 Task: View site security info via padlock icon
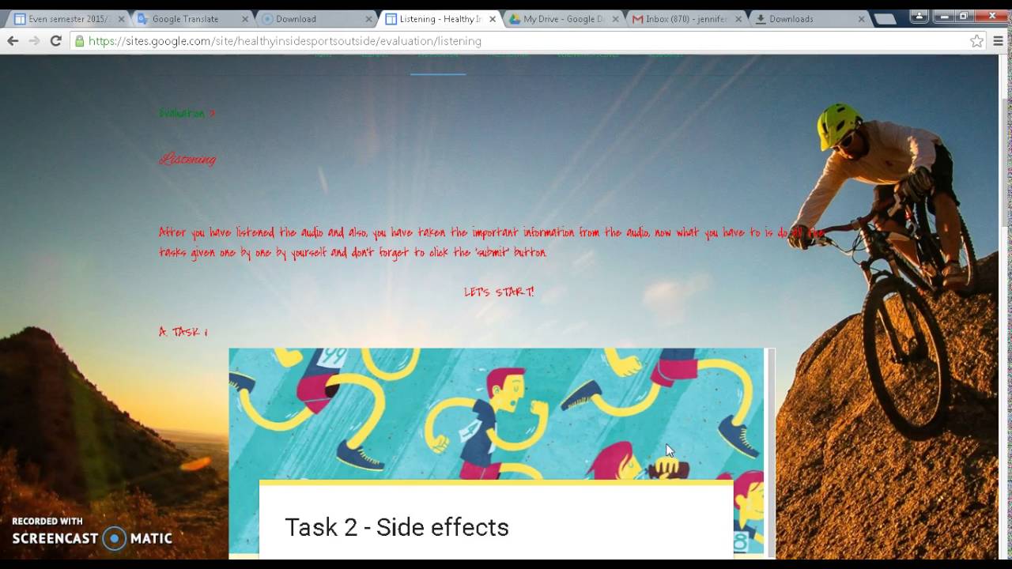79,41
